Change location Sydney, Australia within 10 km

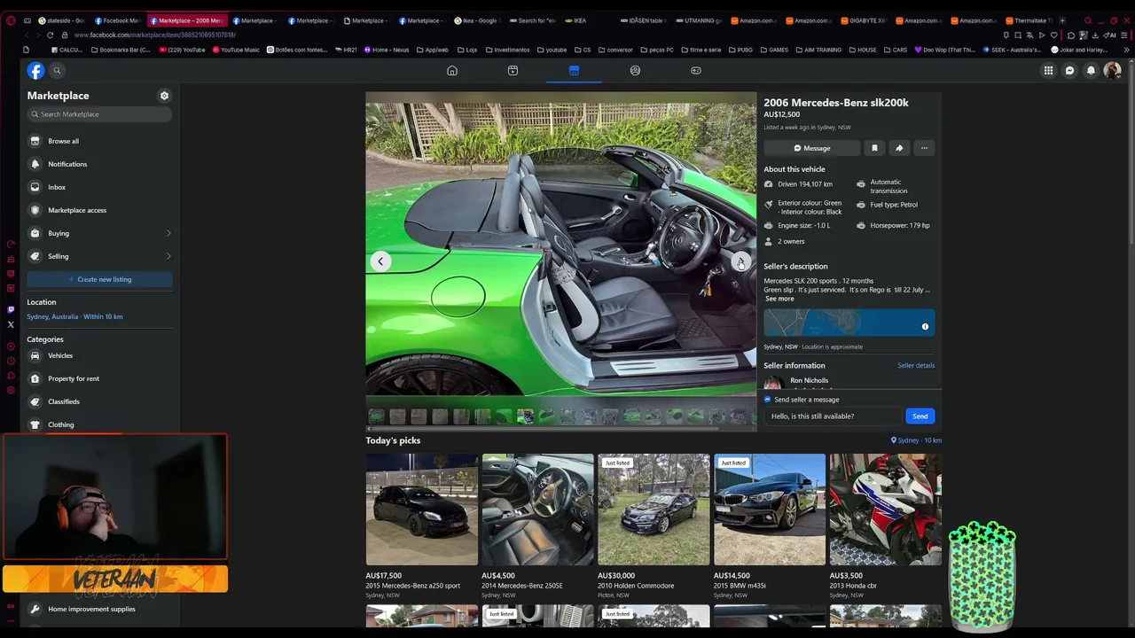click(x=74, y=316)
